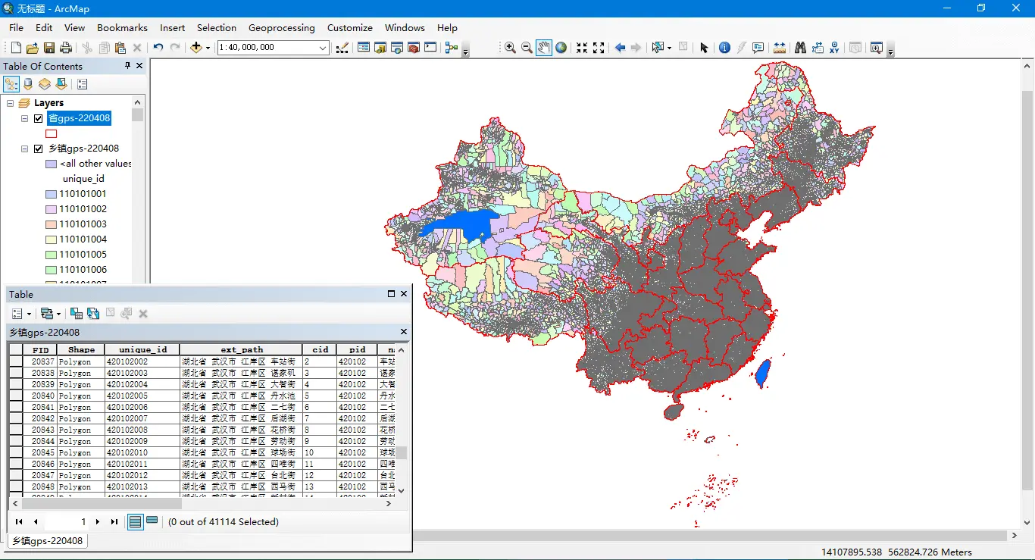Image resolution: width=1035 pixels, height=560 pixels.
Task: Select the Zoom In tool
Action: pos(510,48)
